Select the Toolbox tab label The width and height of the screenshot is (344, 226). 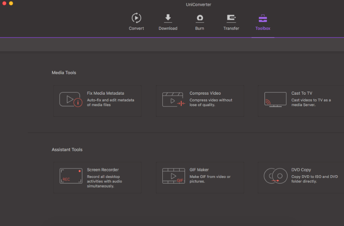pos(263,28)
